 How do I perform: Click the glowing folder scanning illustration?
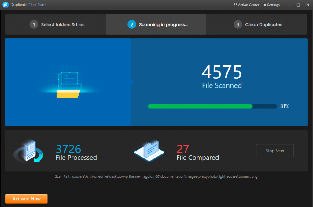pos(68,85)
